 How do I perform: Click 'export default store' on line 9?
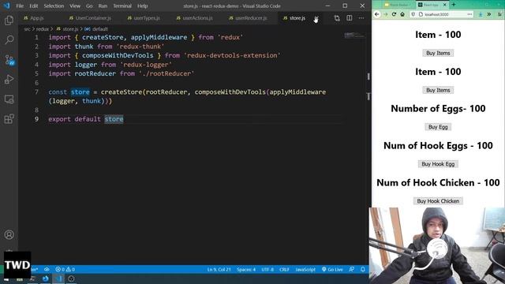click(x=86, y=119)
